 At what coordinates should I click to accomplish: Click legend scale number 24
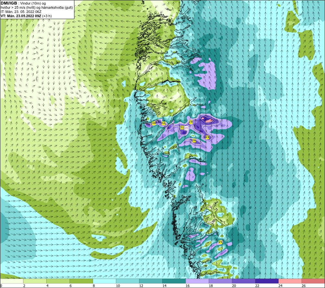(280, 286)
